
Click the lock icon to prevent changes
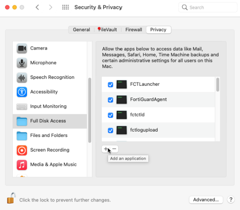coord(11,198)
